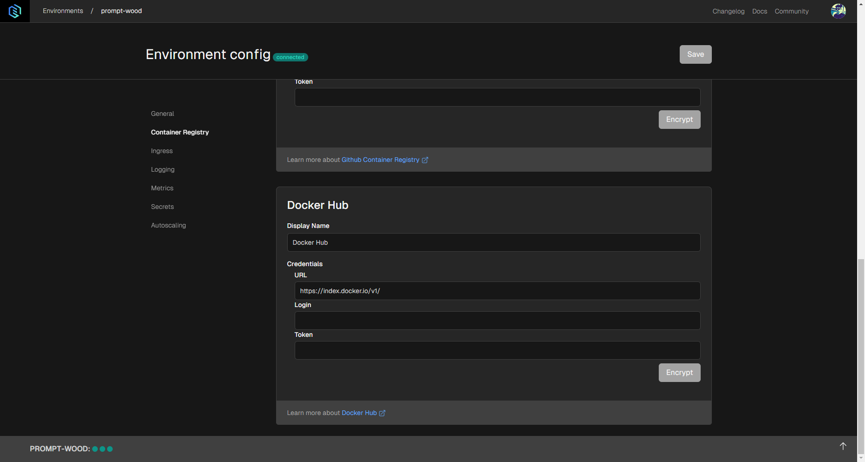Open the Community link
The image size is (865, 462).
point(791,11)
